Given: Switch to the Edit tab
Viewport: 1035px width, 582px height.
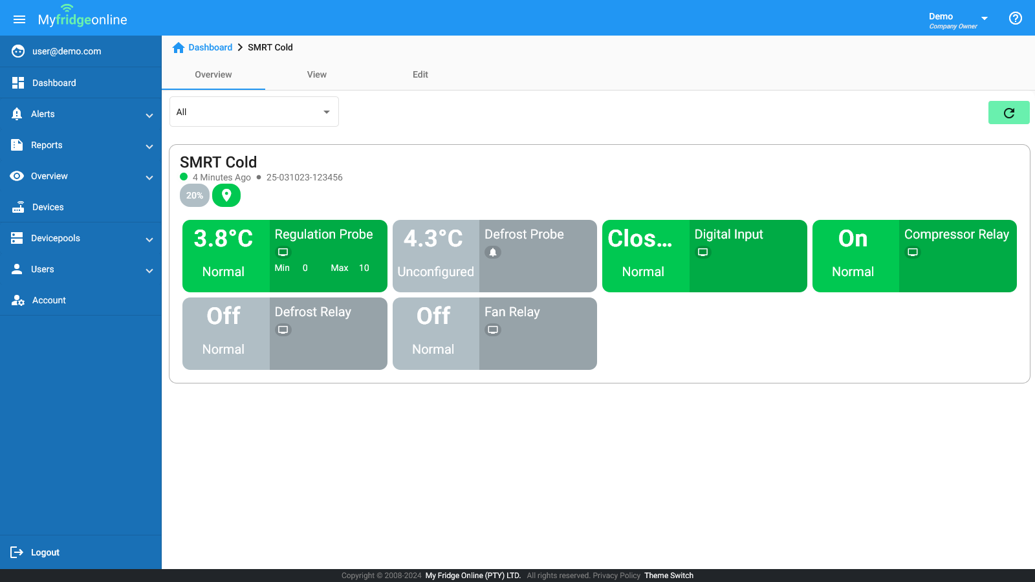Looking at the screenshot, I should click(x=420, y=74).
